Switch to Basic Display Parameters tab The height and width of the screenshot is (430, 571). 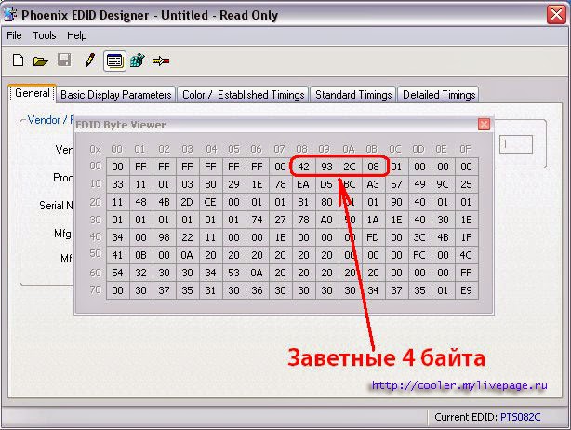click(116, 95)
